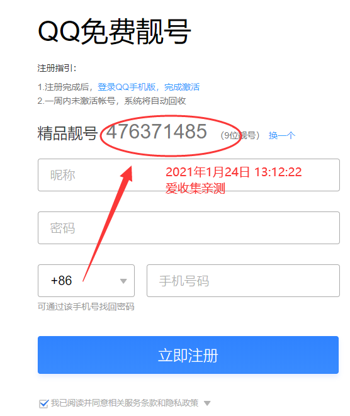Click the 换一个 link for another number
The height and width of the screenshot is (416, 350).
coord(281,135)
